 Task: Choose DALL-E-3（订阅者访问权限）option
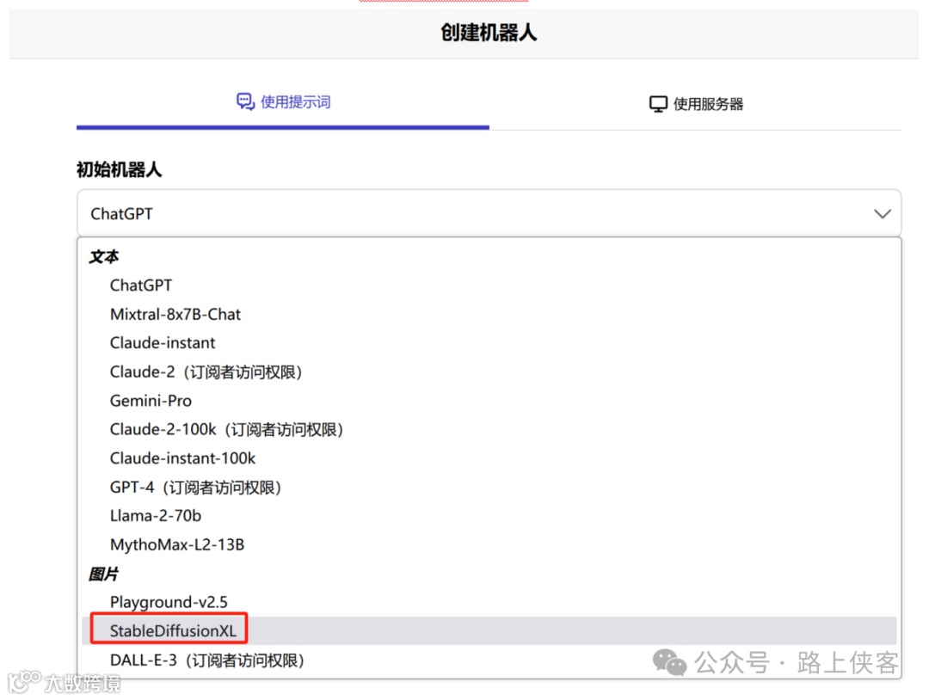[489, 660]
